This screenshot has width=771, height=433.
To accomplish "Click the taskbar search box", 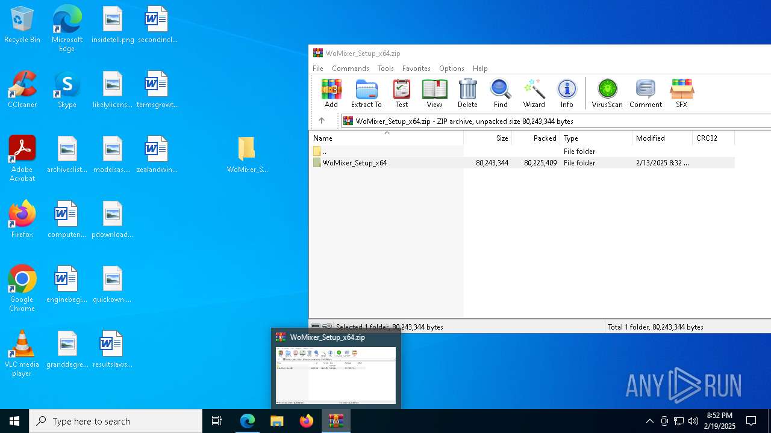I will click(x=116, y=421).
